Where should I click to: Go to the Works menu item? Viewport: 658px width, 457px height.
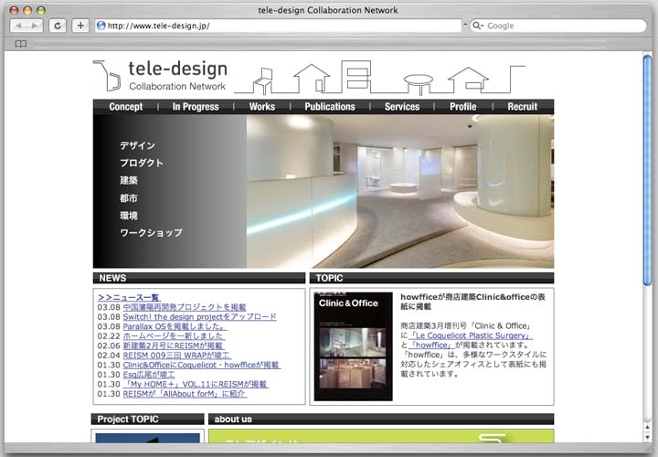click(261, 107)
